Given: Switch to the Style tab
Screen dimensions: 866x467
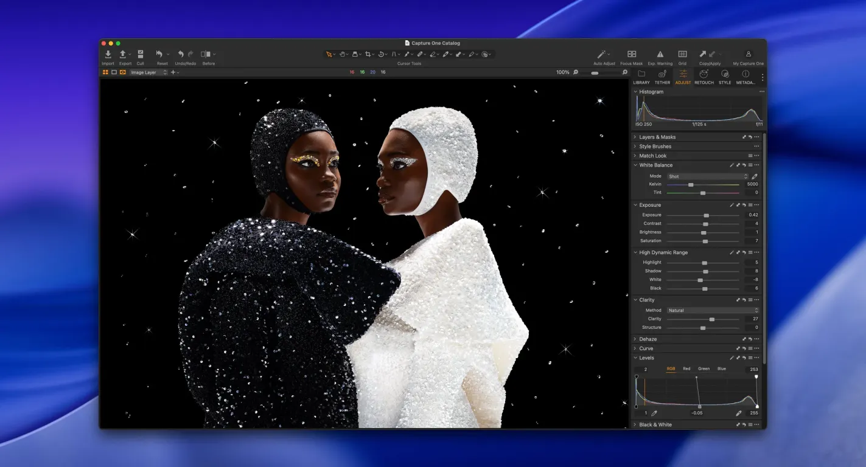Looking at the screenshot, I should point(725,74).
